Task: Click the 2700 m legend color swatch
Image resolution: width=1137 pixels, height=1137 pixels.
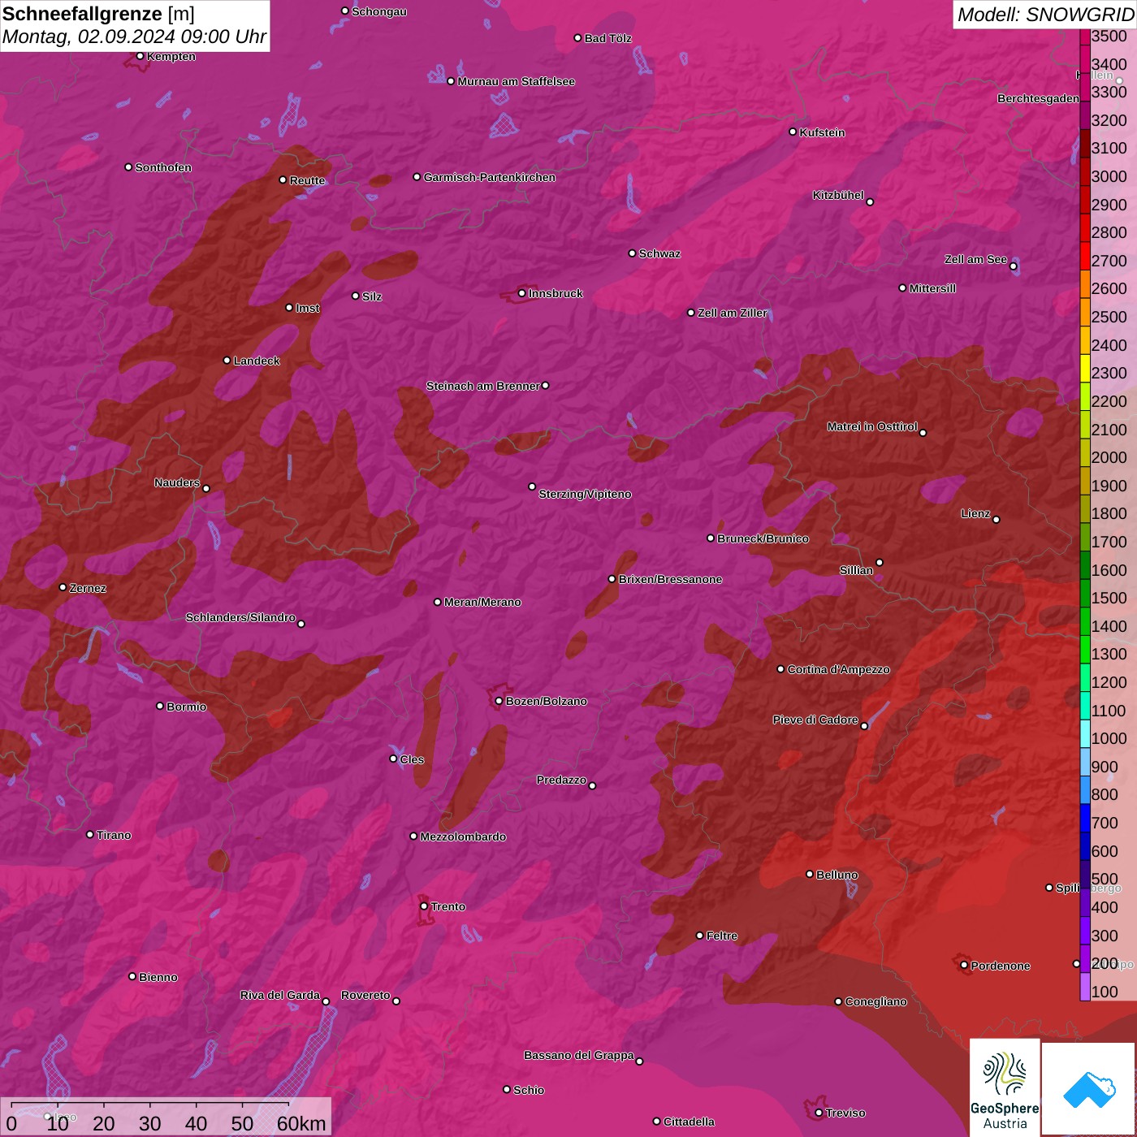Action: click(x=1085, y=257)
